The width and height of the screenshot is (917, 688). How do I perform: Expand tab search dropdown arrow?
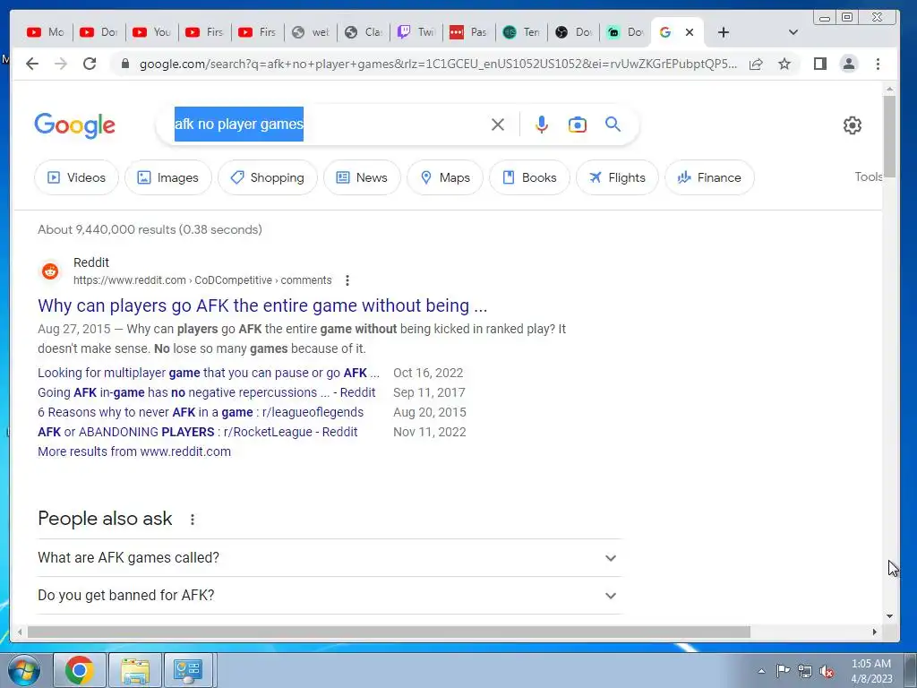click(793, 32)
